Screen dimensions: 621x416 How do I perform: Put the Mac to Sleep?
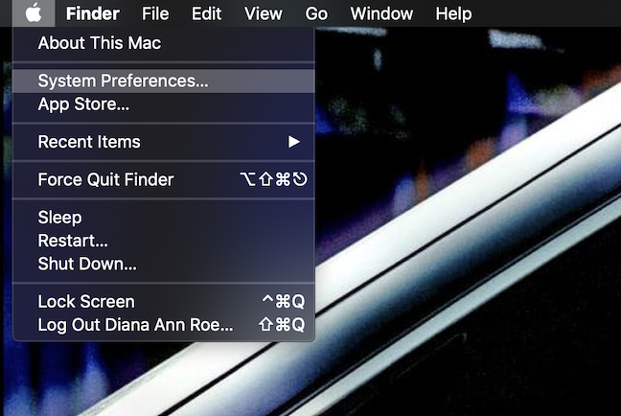pyautogui.click(x=164, y=218)
